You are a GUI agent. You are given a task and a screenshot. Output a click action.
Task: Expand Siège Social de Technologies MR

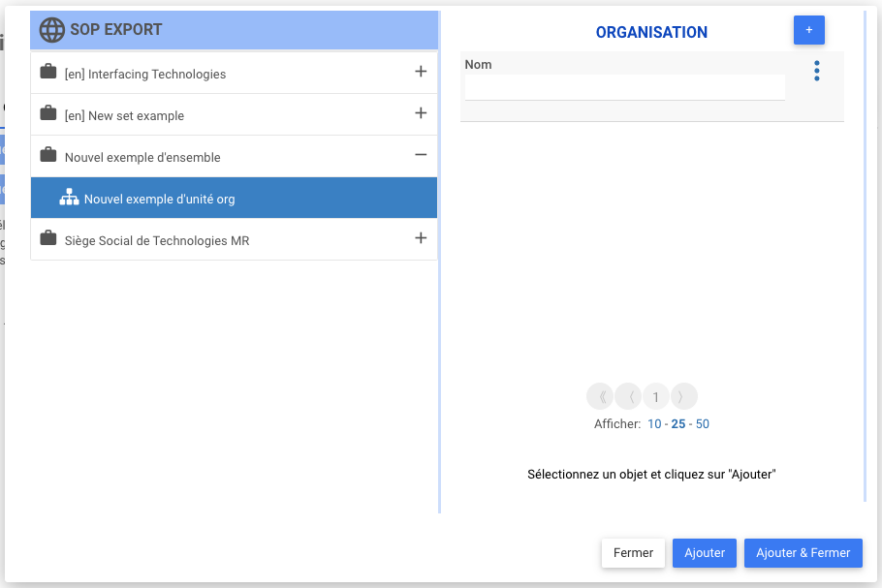421,238
